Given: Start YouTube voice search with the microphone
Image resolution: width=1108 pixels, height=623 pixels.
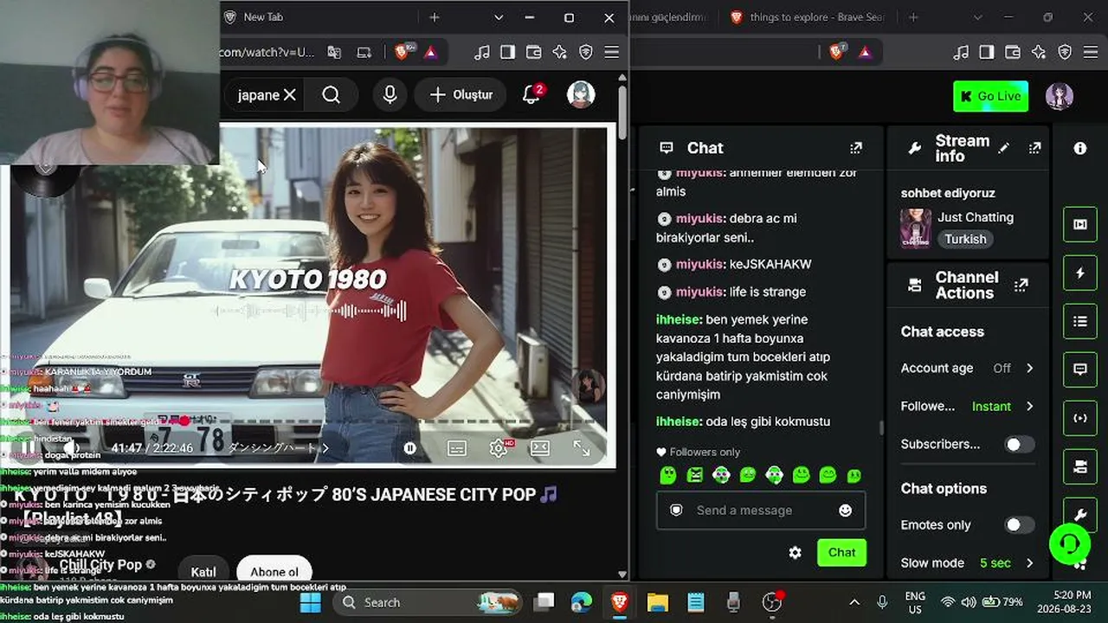Looking at the screenshot, I should coord(390,95).
